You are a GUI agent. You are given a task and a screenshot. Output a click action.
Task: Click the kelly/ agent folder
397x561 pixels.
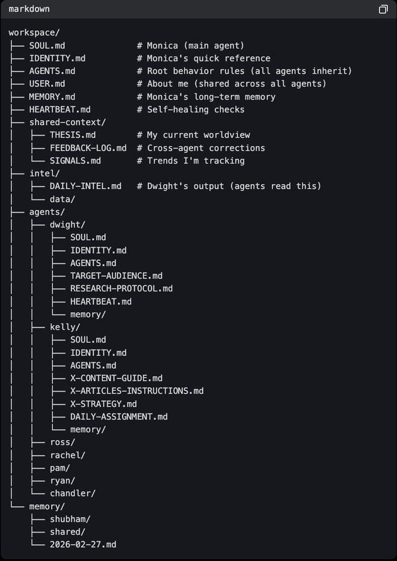65,327
